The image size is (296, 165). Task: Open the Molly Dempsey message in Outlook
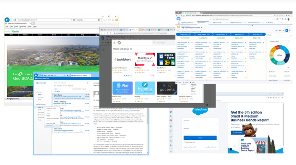click(71, 103)
